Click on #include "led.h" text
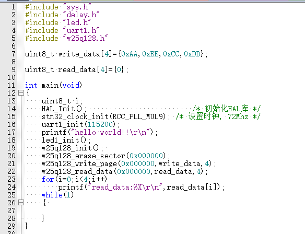The height and width of the screenshot is (234, 305). [58, 22]
